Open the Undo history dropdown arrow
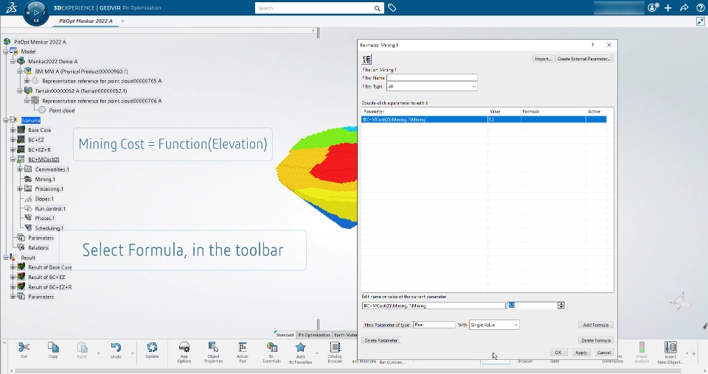The width and height of the screenshot is (708, 374). click(x=133, y=353)
